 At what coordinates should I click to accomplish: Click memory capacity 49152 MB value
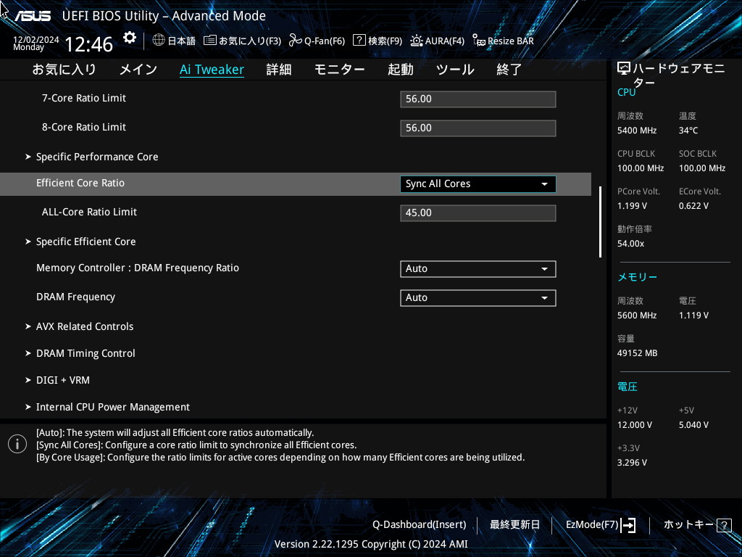[x=637, y=353]
